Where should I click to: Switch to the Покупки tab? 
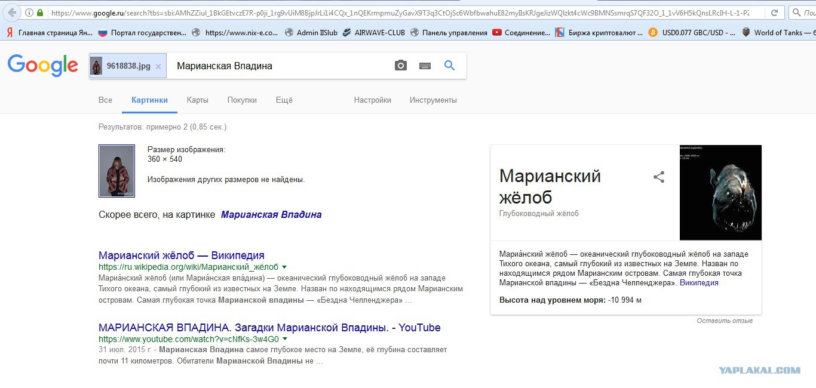(x=242, y=100)
